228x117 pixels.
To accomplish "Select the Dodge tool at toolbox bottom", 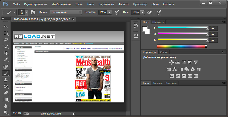I will click(6, 112).
